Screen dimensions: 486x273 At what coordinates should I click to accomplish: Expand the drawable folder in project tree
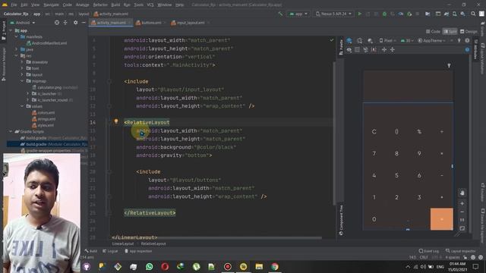[22, 62]
